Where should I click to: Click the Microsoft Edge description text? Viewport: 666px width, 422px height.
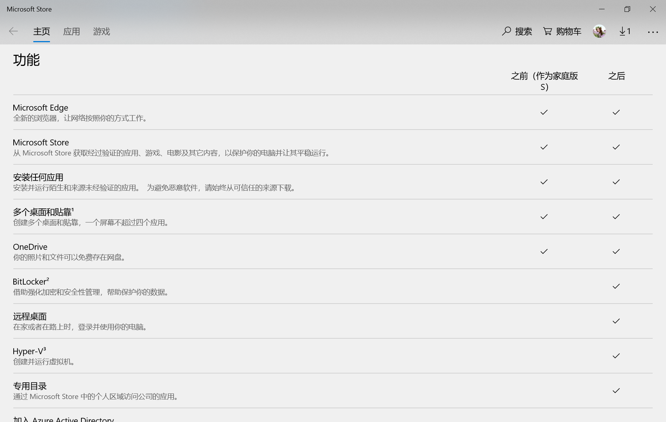coord(81,118)
